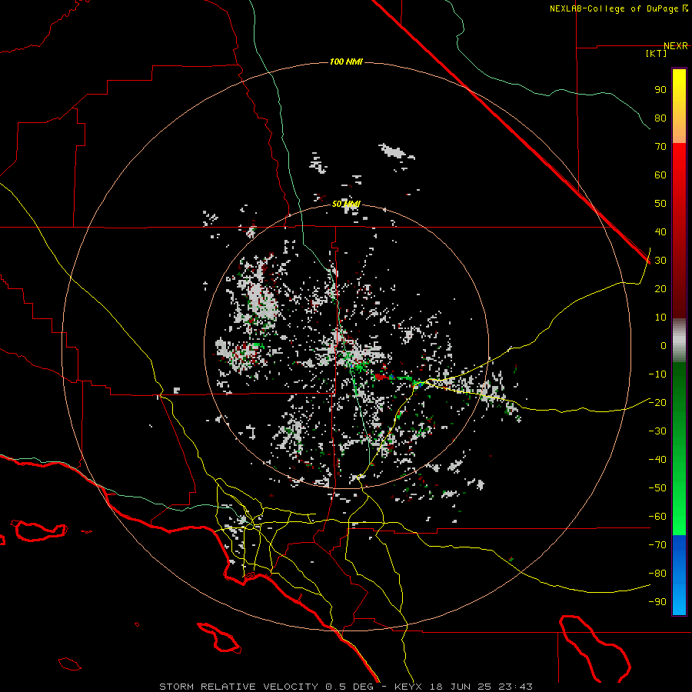692x692 pixels.
Task: Click the -90 value on the velocity scale
Action: pyautogui.click(x=657, y=602)
